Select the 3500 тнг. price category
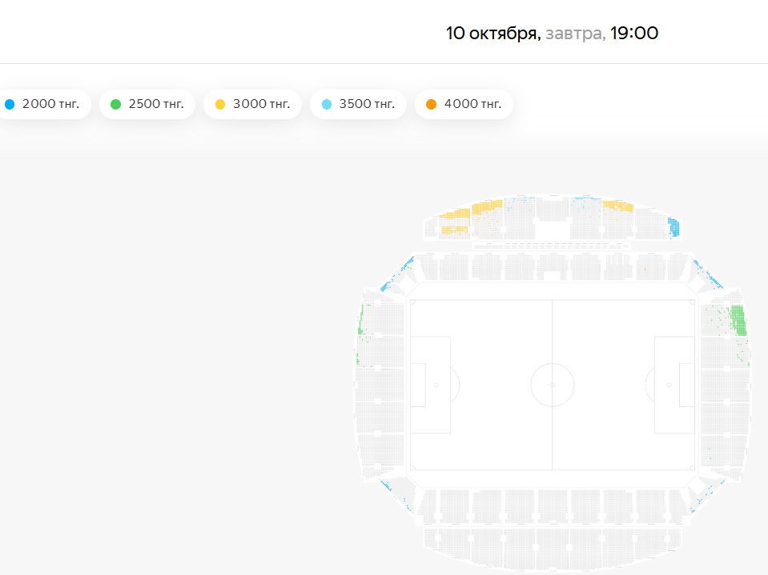768x575 pixels. tap(359, 104)
